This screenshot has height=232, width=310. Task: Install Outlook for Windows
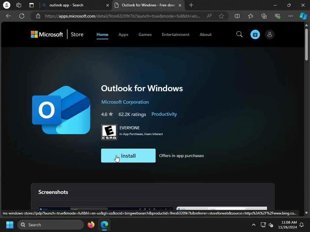point(128,156)
